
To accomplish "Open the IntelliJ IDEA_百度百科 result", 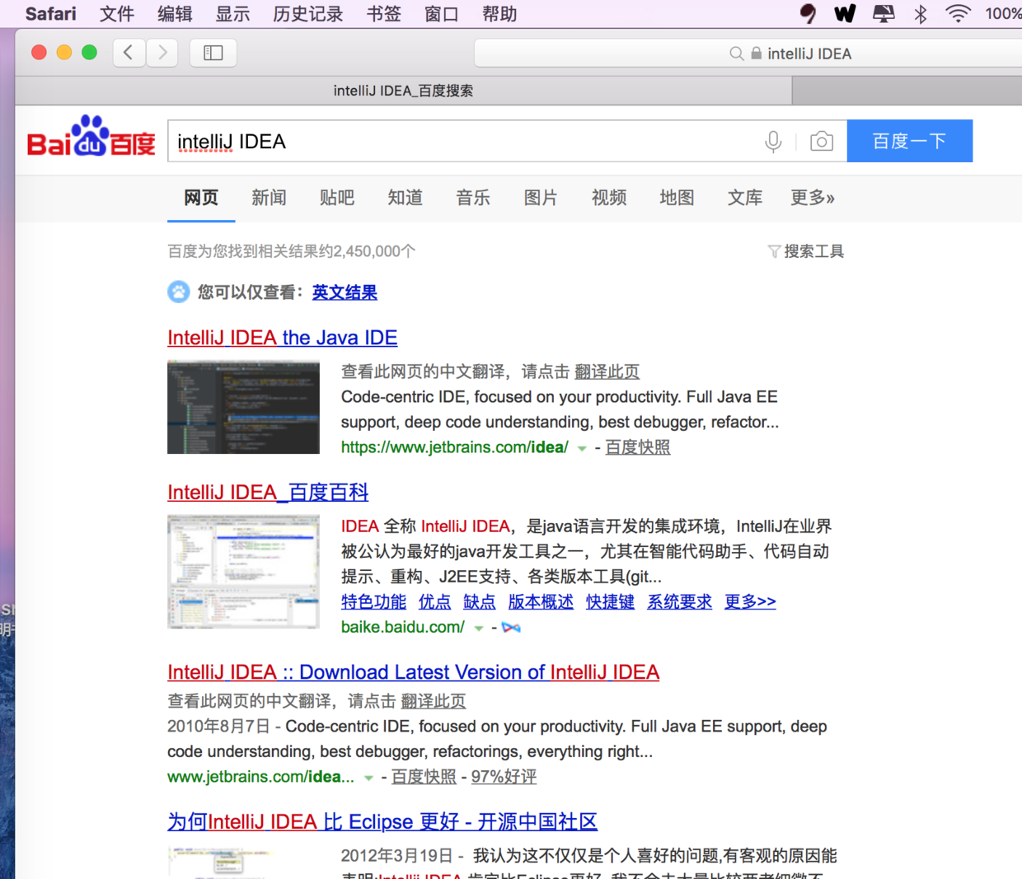I will tap(268, 493).
